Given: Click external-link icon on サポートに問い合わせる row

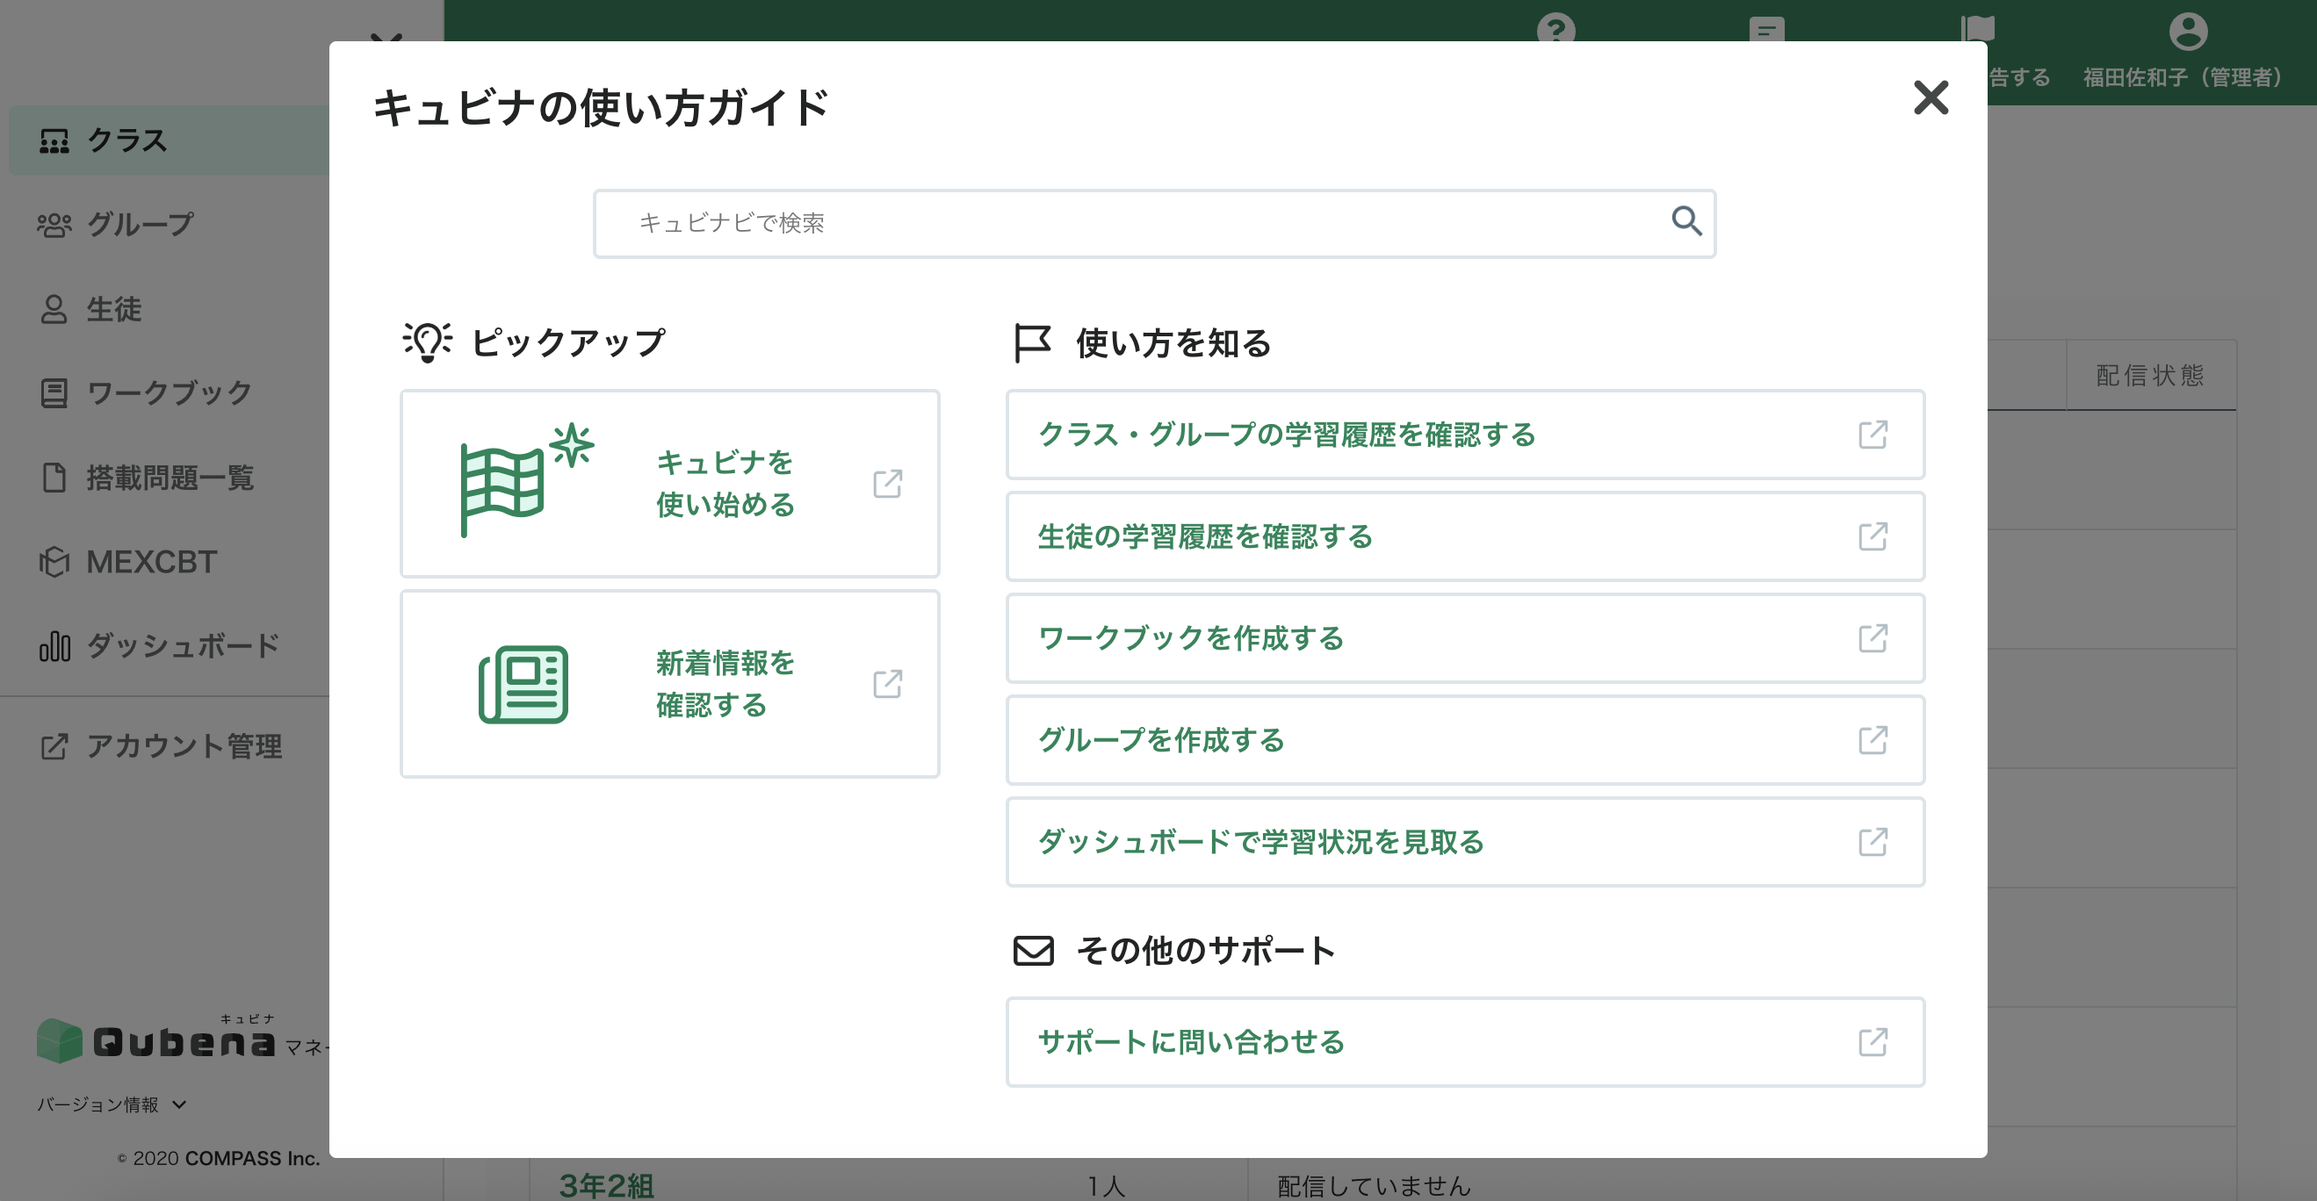Looking at the screenshot, I should (x=1873, y=1042).
